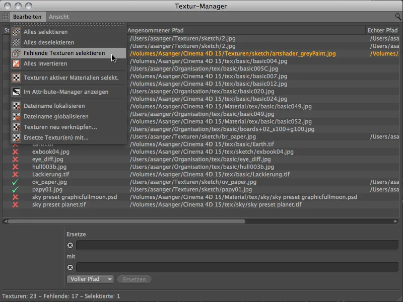Click the Fehlende Texturen selektieren icon

(16, 53)
